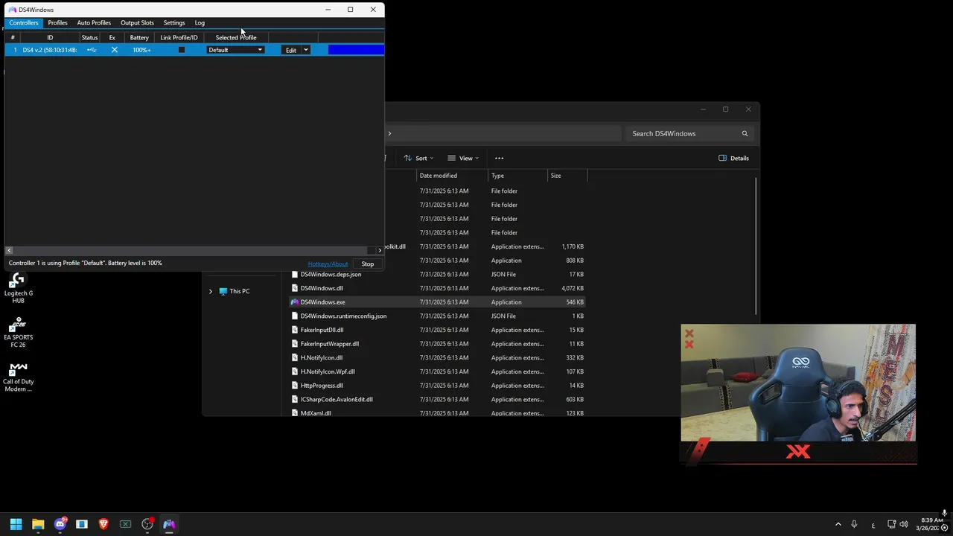Select the FakerInputWrapper.dll file
953x536 pixels.
(x=437, y=344)
